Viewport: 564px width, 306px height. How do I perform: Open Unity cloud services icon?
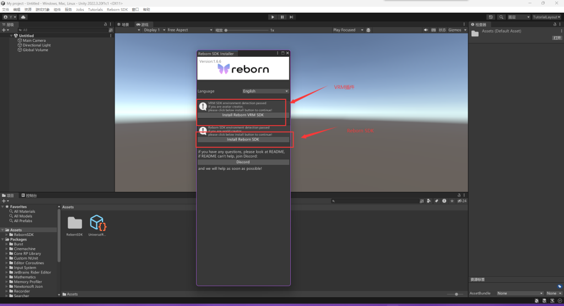tap(23, 17)
